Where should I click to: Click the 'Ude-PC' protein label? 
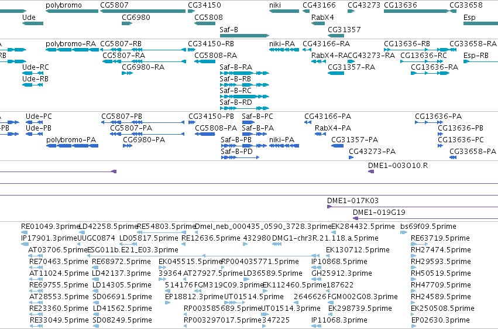pos(39,116)
